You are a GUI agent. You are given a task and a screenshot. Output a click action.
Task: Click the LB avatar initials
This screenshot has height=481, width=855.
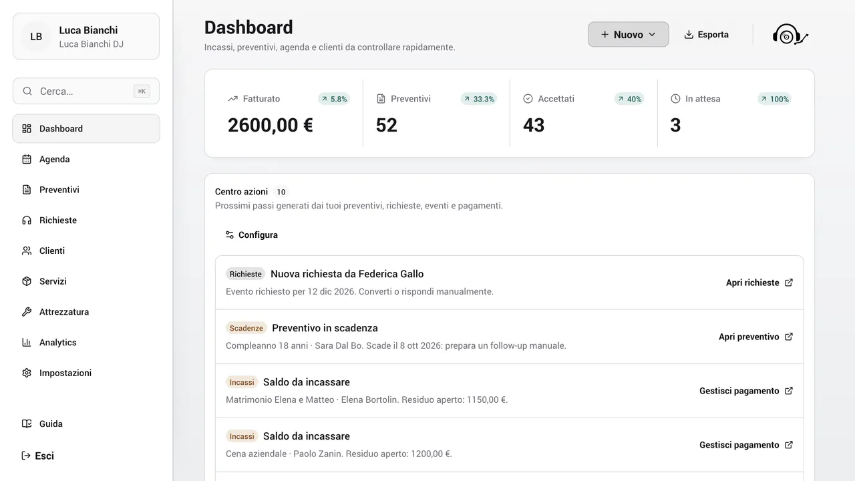tap(36, 37)
